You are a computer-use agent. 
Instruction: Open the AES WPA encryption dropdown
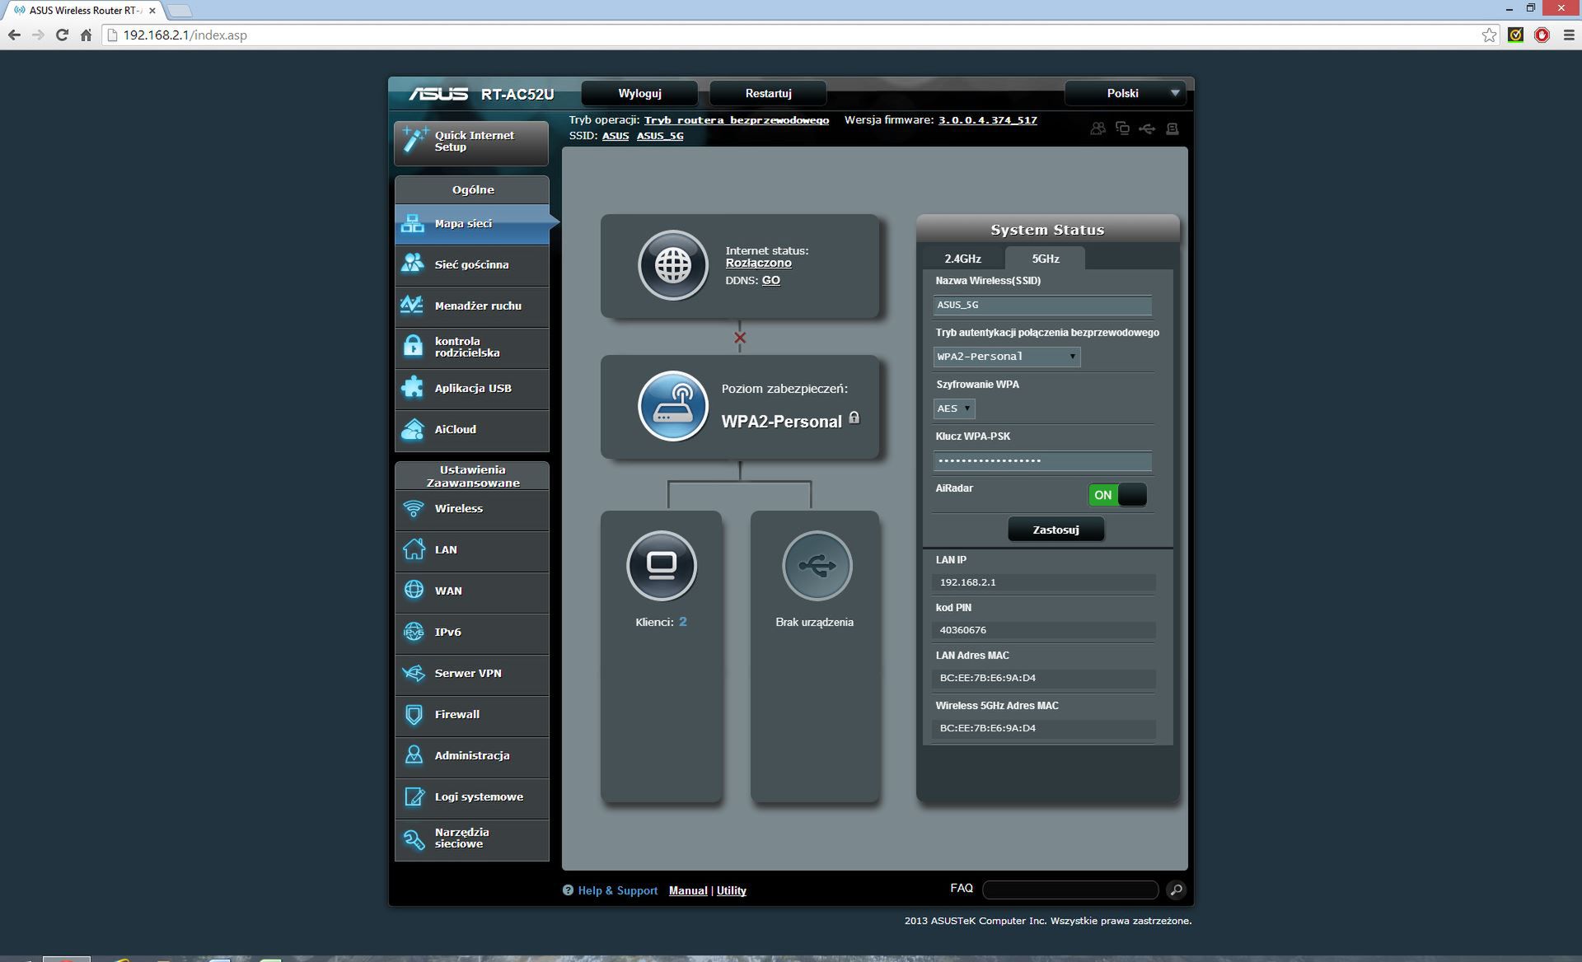click(x=954, y=409)
